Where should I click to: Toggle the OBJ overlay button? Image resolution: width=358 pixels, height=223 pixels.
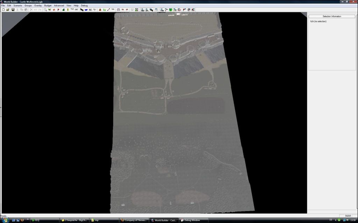tap(143, 10)
